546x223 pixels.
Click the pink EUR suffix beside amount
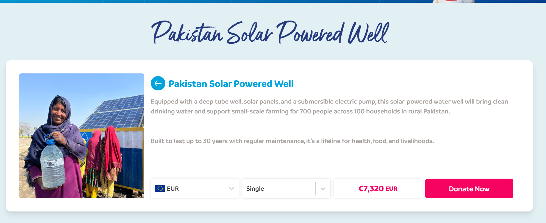click(x=391, y=189)
